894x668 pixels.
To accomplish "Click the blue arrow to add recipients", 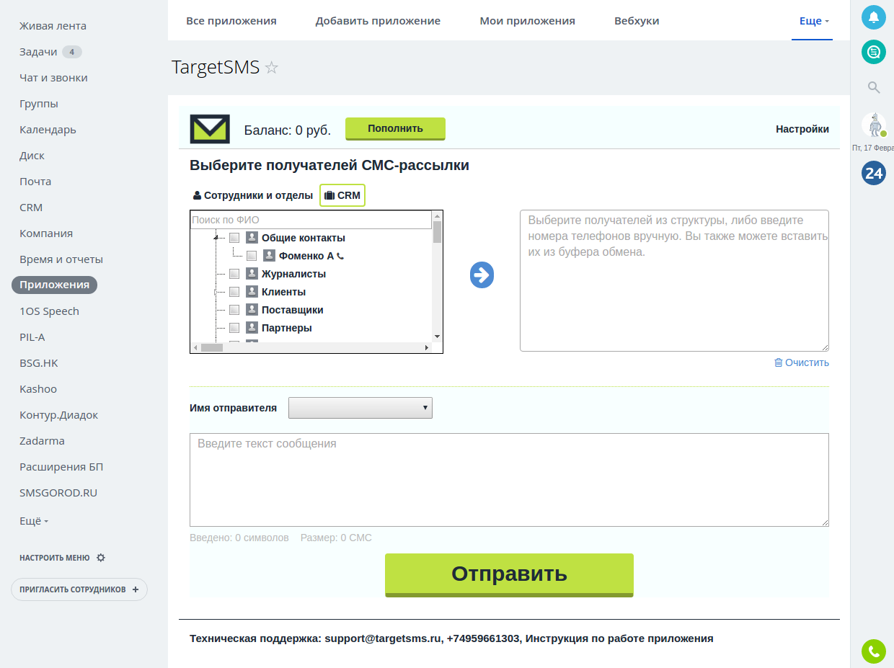I will pyautogui.click(x=482, y=275).
